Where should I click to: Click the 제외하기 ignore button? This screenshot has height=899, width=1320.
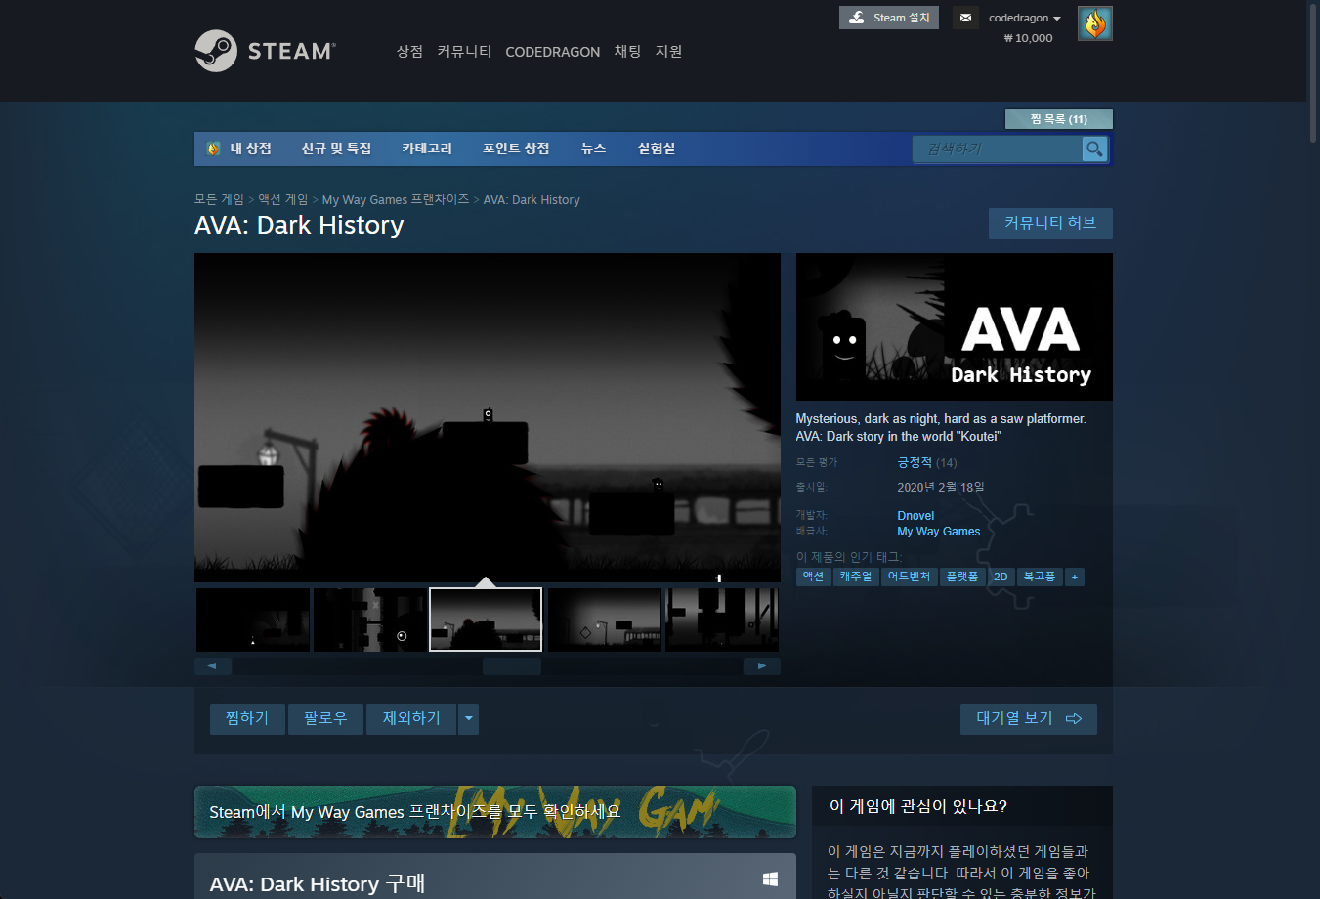click(411, 718)
